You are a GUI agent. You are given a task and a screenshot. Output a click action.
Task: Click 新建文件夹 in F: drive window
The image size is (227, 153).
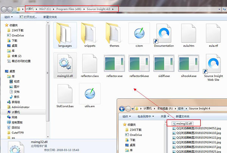183,116
